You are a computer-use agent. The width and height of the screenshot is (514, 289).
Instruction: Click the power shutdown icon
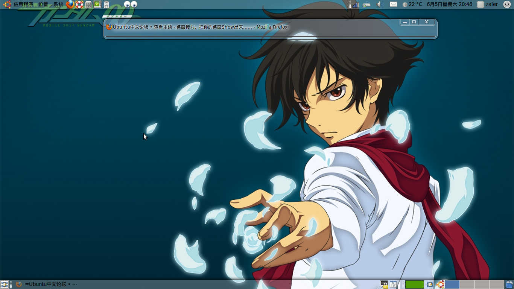point(507,5)
